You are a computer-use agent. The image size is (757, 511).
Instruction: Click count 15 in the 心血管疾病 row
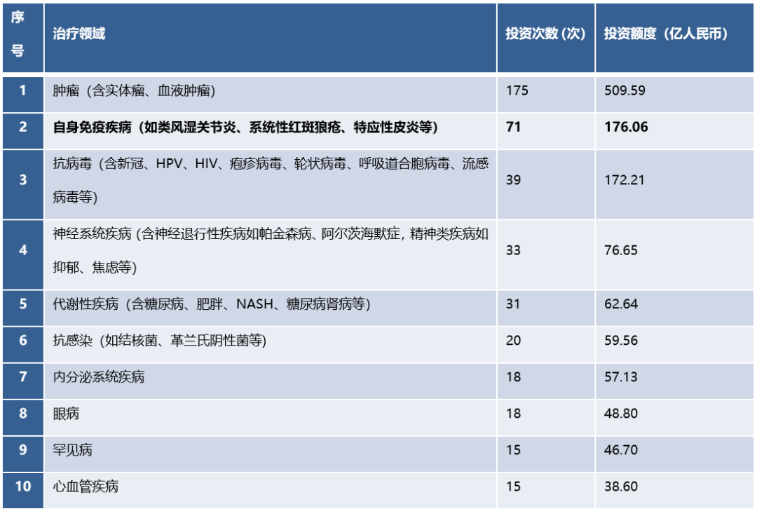pyautogui.click(x=513, y=486)
